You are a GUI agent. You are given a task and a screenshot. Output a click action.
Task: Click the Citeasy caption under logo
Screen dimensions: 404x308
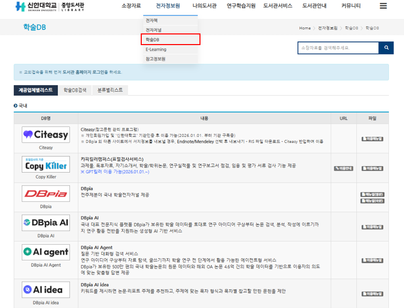[46, 148]
